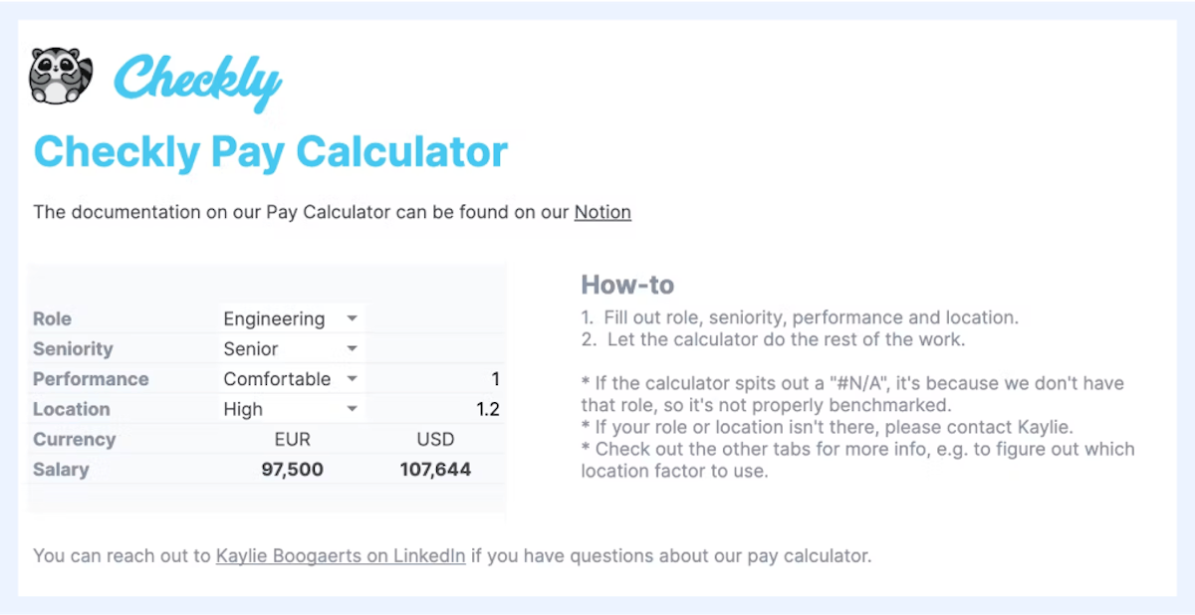
Task: Select the USD currency header cell
Action: (x=436, y=439)
